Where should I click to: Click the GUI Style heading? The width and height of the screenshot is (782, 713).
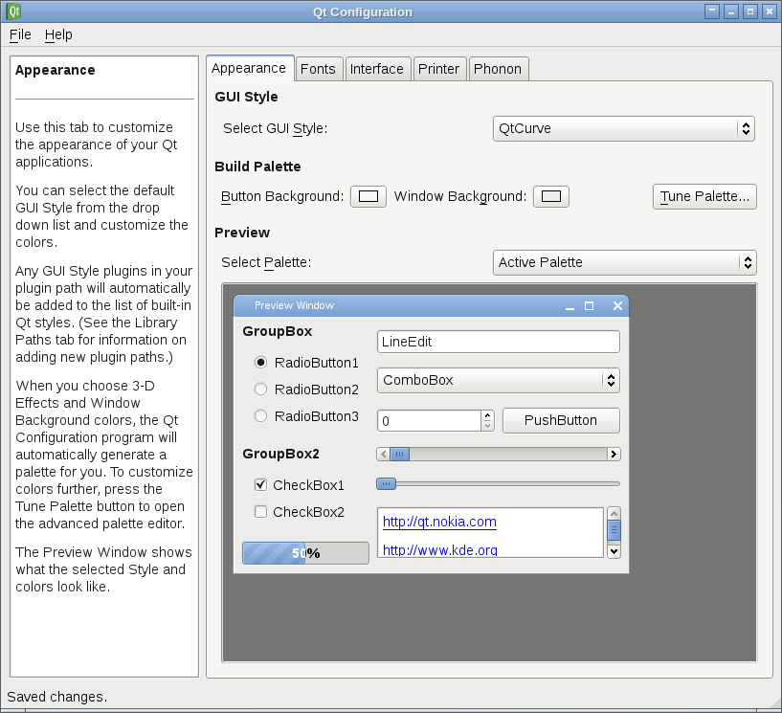(246, 97)
